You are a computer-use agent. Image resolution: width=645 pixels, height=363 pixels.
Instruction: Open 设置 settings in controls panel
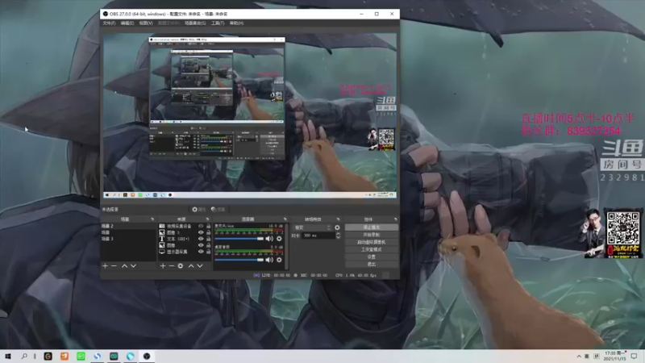[372, 257]
